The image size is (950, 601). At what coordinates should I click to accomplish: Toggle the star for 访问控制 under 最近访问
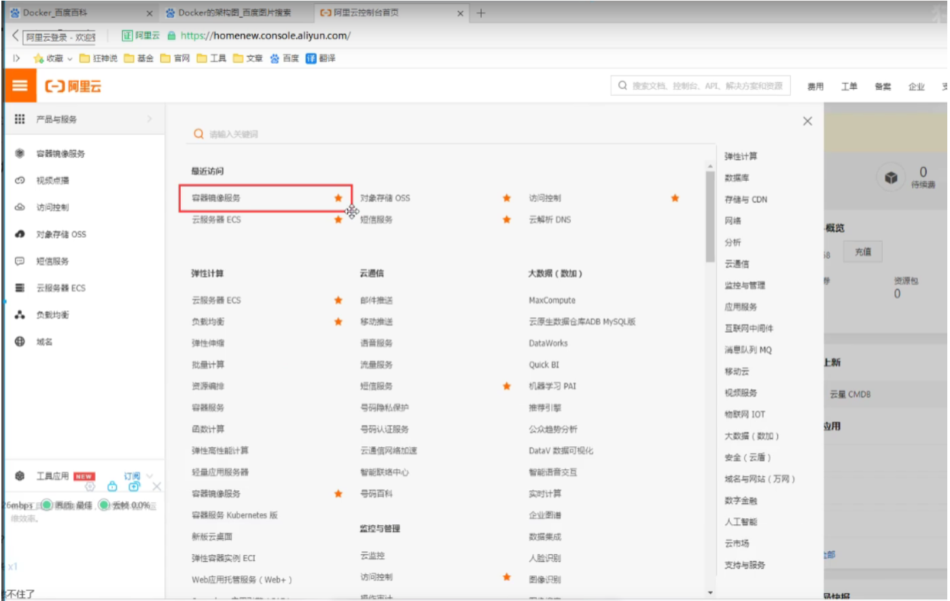click(675, 198)
